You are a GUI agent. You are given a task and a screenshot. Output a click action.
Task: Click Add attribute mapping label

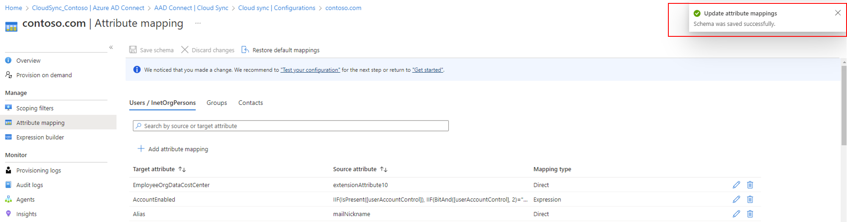point(178,149)
